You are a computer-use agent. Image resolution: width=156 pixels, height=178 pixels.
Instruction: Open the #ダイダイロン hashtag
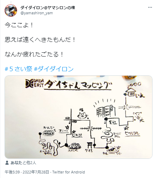[x=54, y=69]
